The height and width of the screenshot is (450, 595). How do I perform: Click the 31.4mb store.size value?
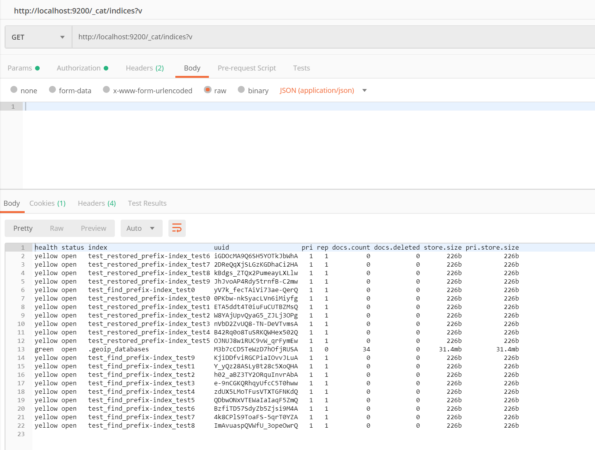pos(450,349)
